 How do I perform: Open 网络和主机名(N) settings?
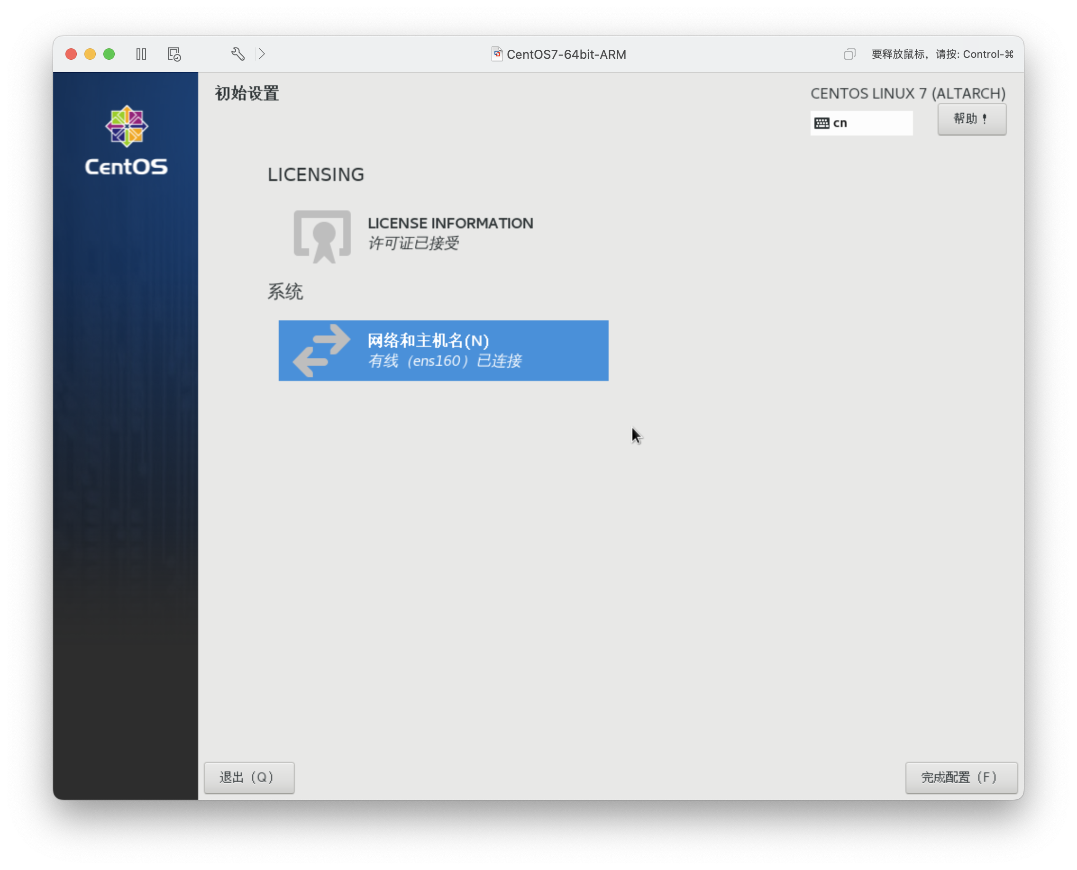click(443, 350)
